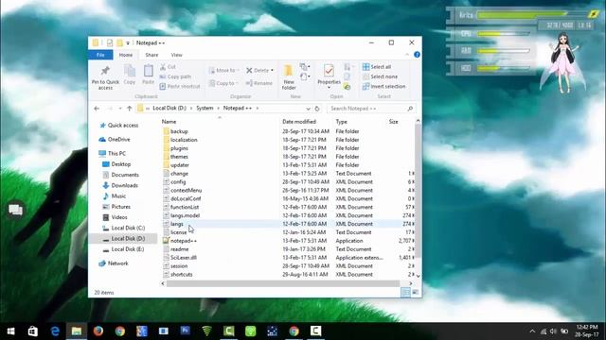Switch to the Home ribbon tab
This screenshot has width=606, height=340.
point(126,55)
